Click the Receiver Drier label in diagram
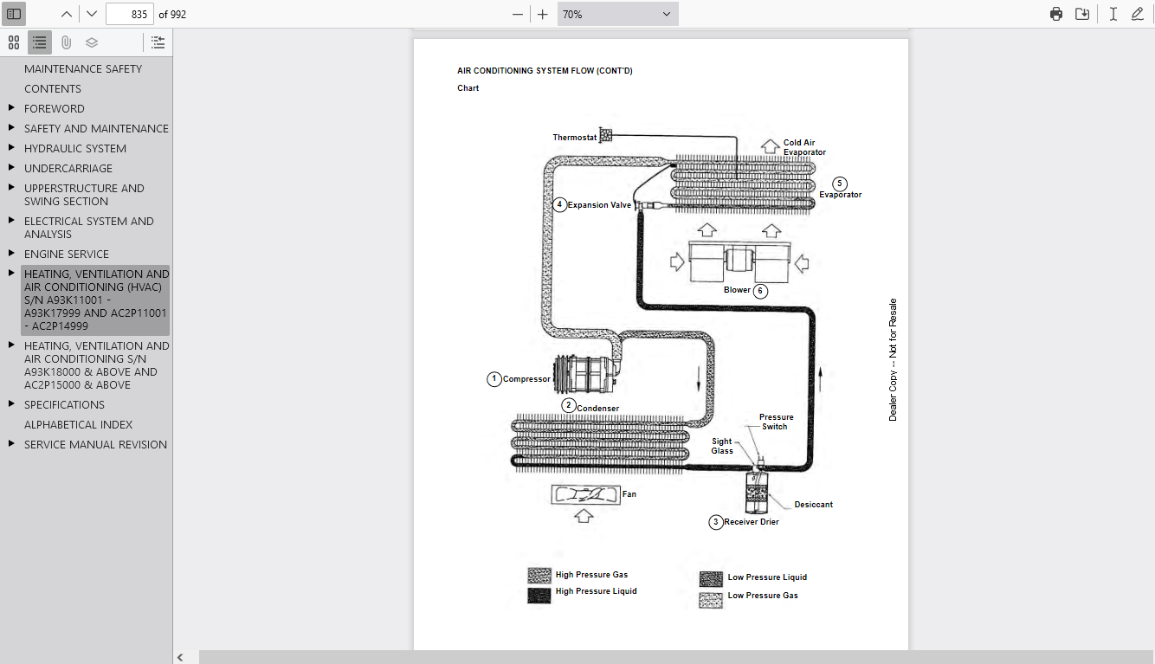1155x664 pixels. coord(752,522)
